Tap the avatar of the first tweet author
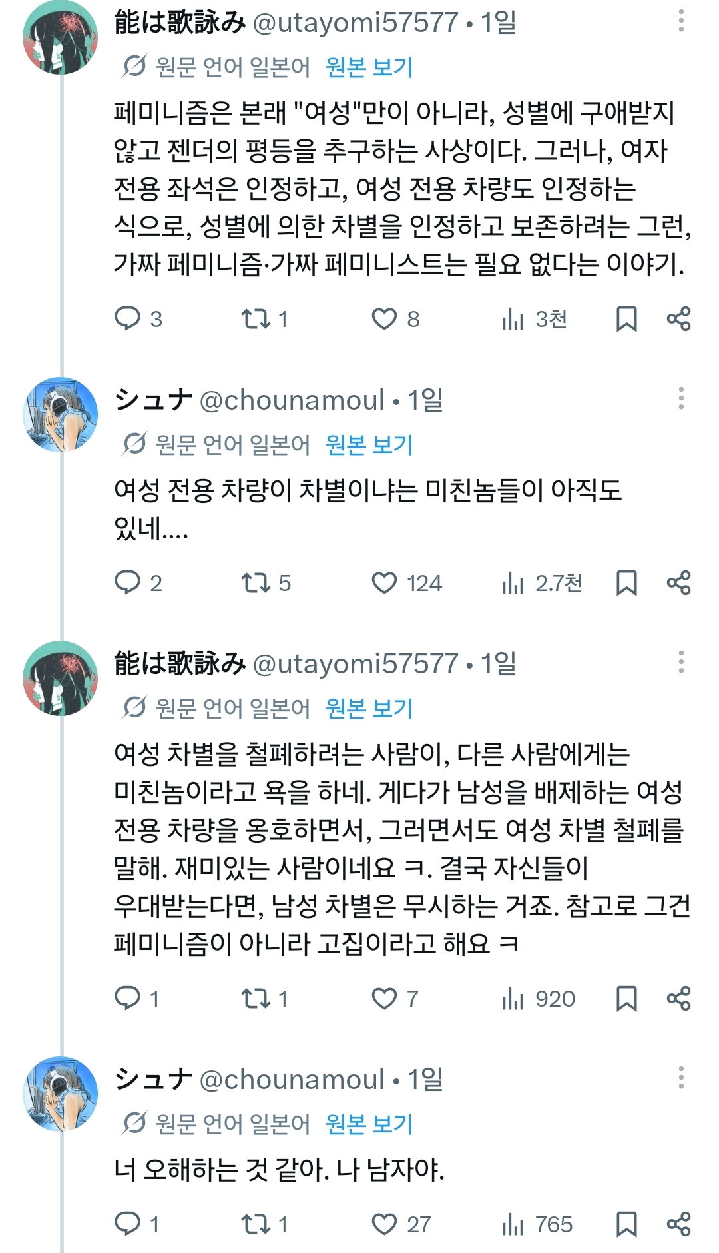Screen dimensions: 719x1253 click(61, 37)
